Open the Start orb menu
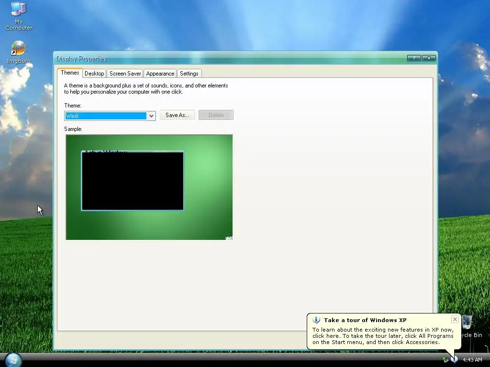Image resolution: width=490 pixels, height=367 pixels. pyautogui.click(x=13, y=360)
